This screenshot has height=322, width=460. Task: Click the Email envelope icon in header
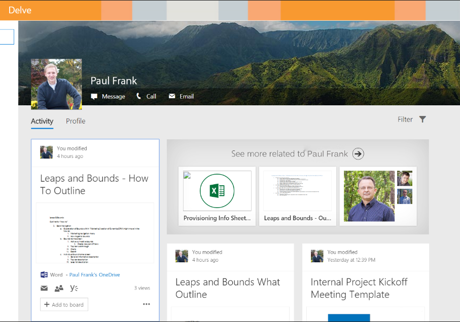point(172,96)
